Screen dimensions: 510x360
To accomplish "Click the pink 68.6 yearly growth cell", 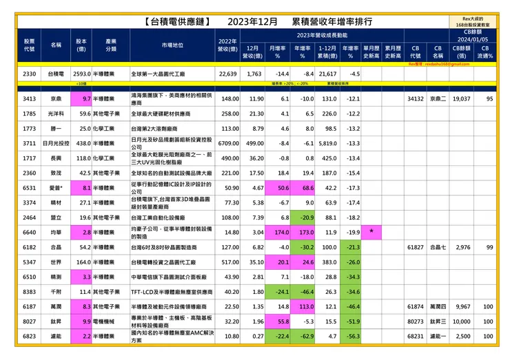I will pyautogui.click(x=303, y=188).
